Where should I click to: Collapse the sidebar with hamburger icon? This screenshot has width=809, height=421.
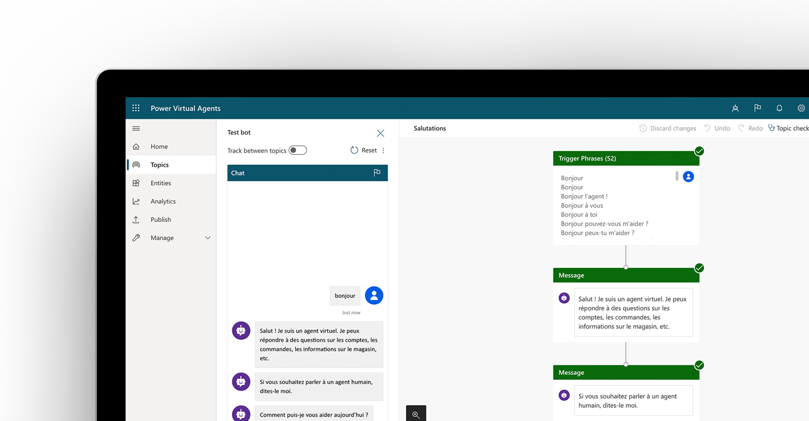pyautogui.click(x=136, y=129)
